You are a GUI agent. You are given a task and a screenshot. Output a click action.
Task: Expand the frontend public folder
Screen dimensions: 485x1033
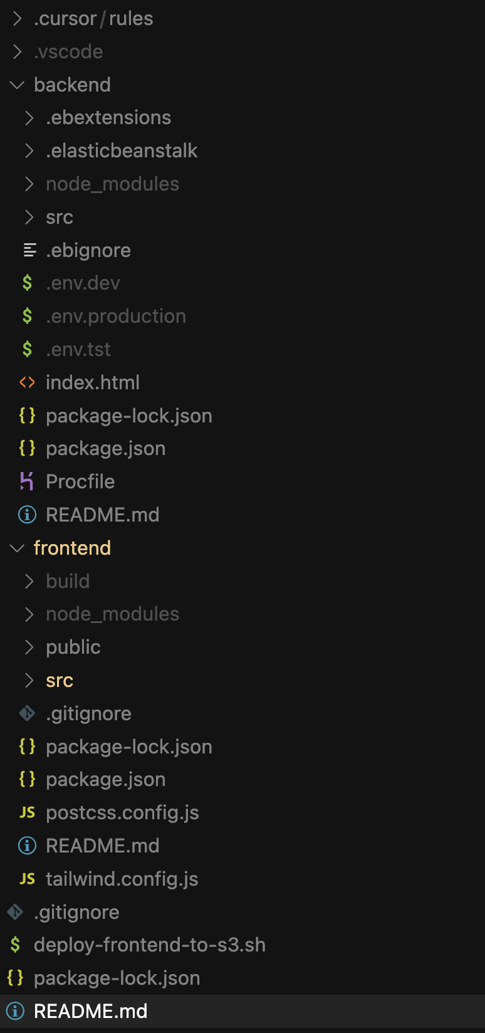click(x=29, y=647)
